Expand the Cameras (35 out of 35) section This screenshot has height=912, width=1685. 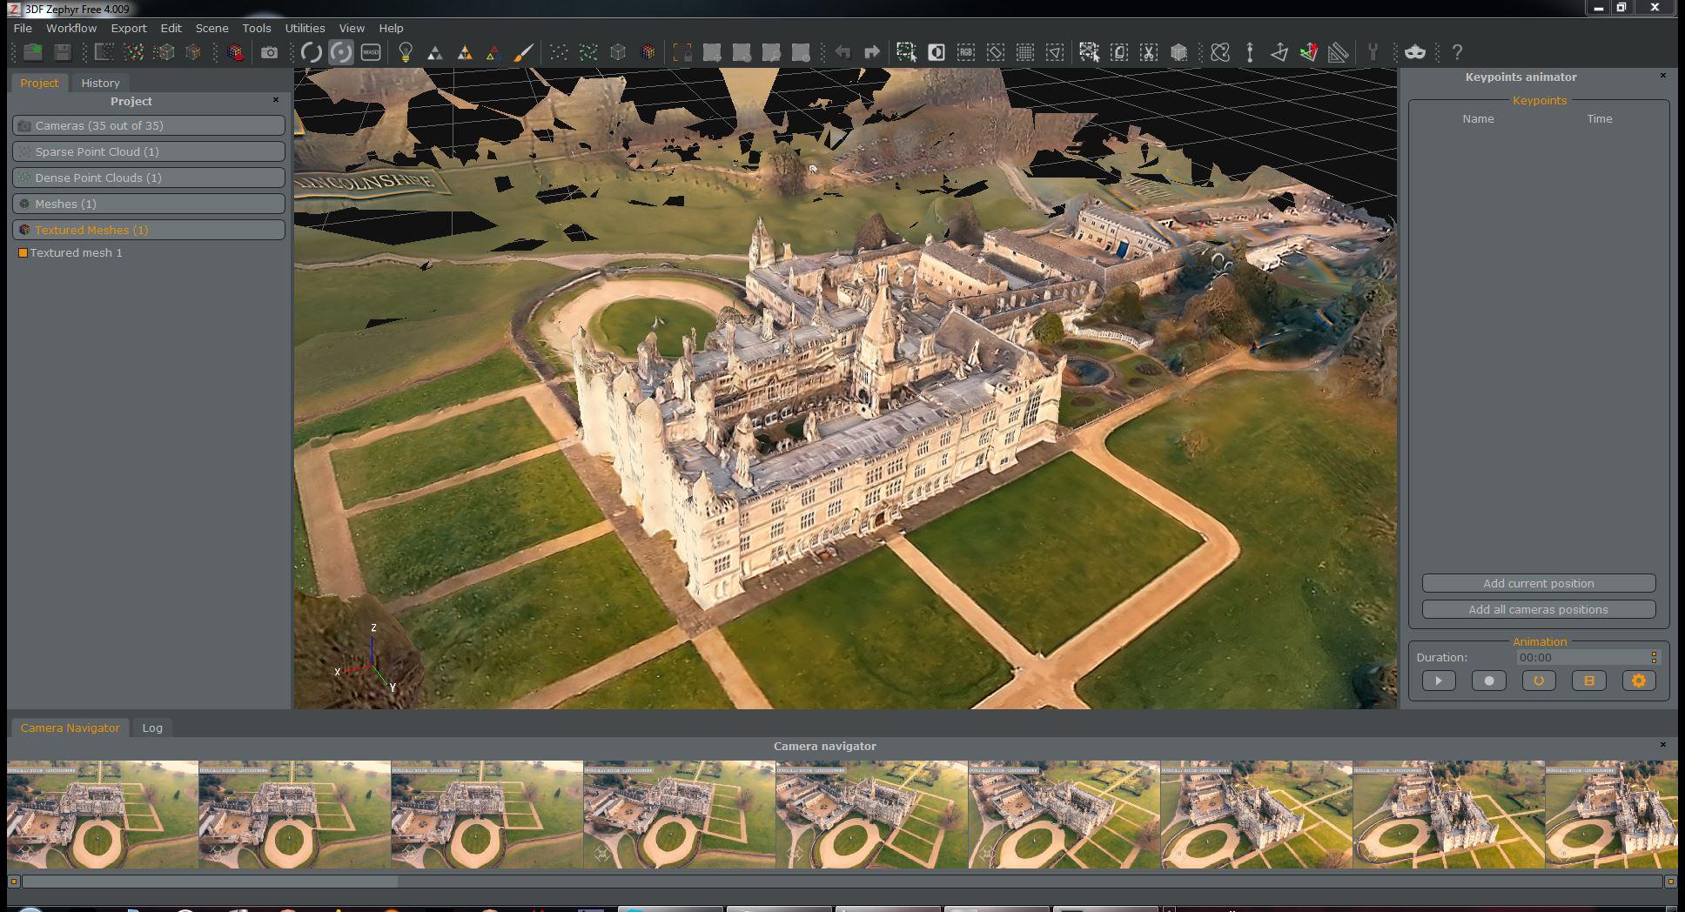pyautogui.click(x=149, y=125)
